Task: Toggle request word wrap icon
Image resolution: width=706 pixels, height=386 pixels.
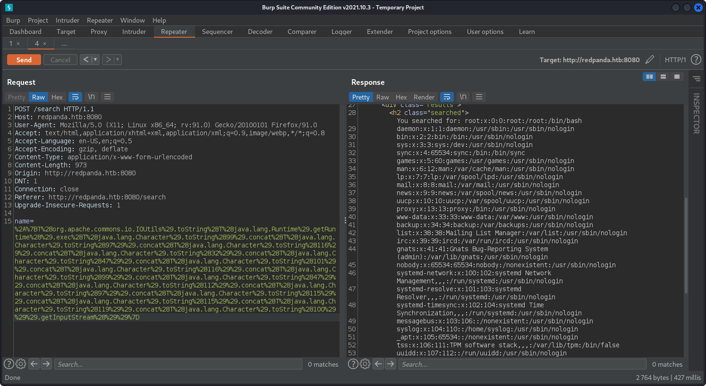Action: (x=75, y=97)
